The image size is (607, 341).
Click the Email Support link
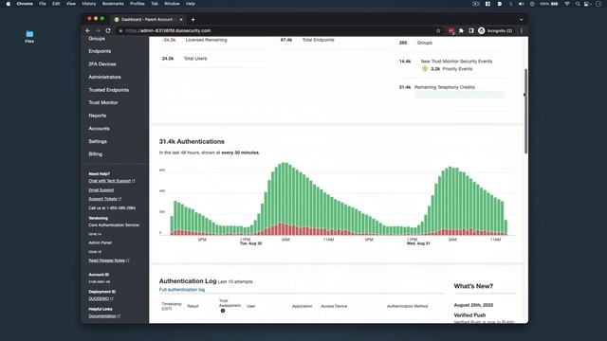[101, 189]
